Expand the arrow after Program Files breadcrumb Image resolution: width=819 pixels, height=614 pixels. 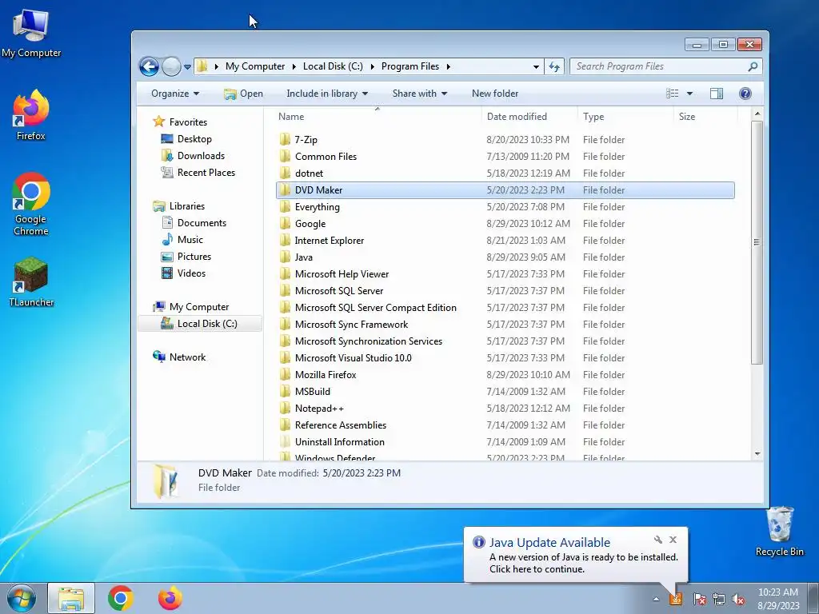(449, 66)
